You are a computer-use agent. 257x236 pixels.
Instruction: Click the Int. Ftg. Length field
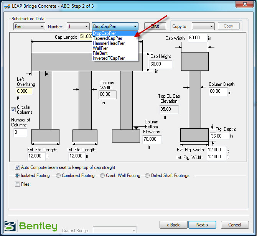pos(77,156)
